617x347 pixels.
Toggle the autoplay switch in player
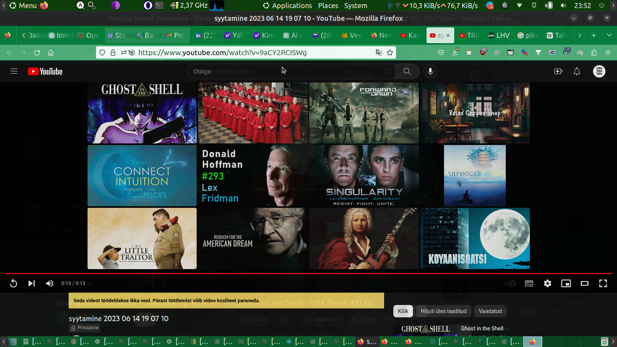tap(510, 283)
